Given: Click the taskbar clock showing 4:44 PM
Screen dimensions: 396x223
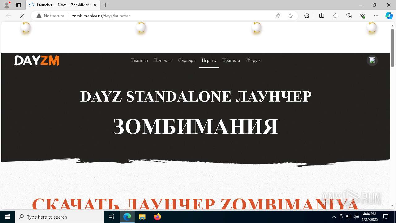Looking at the screenshot, I should [370, 217].
